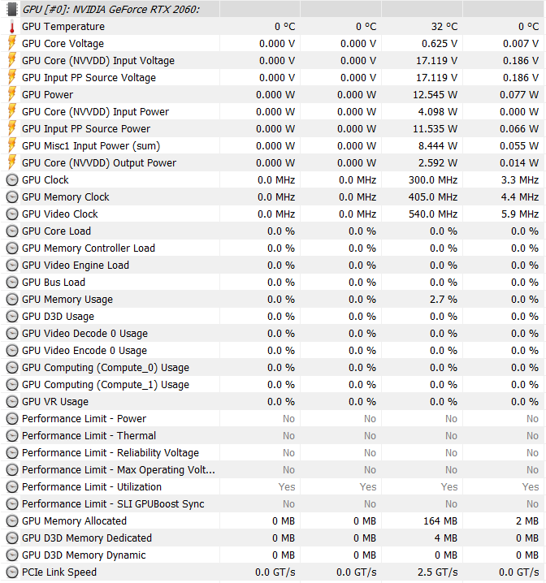
Task: Click the 5.9 MHz average video clock value
Action: 520,214
